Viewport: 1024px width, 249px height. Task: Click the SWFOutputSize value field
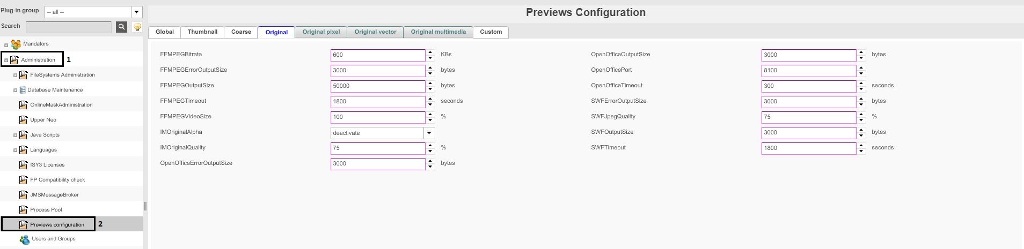point(809,133)
